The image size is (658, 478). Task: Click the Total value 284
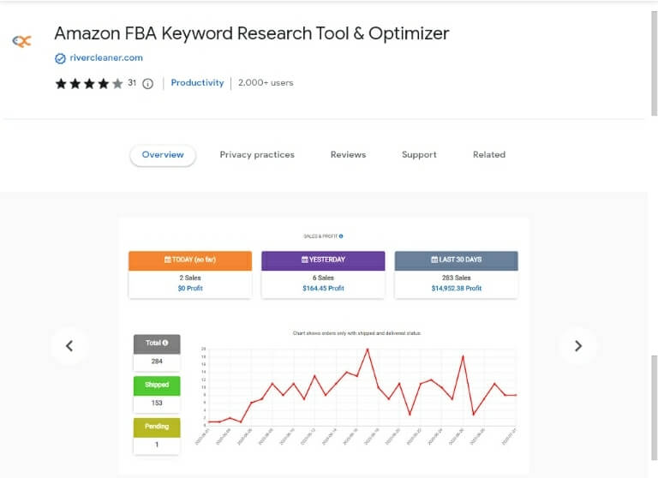[x=157, y=361]
